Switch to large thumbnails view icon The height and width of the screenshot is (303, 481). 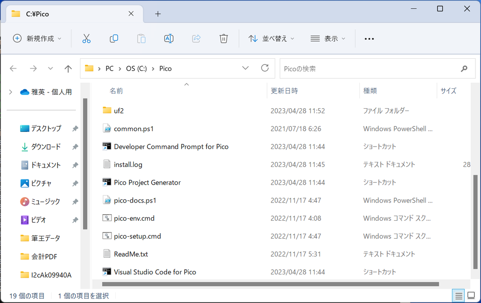tap(471, 296)
